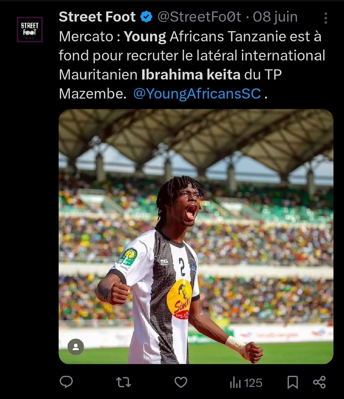Open the @YoungAfricansSC mention link

(197, 94)
